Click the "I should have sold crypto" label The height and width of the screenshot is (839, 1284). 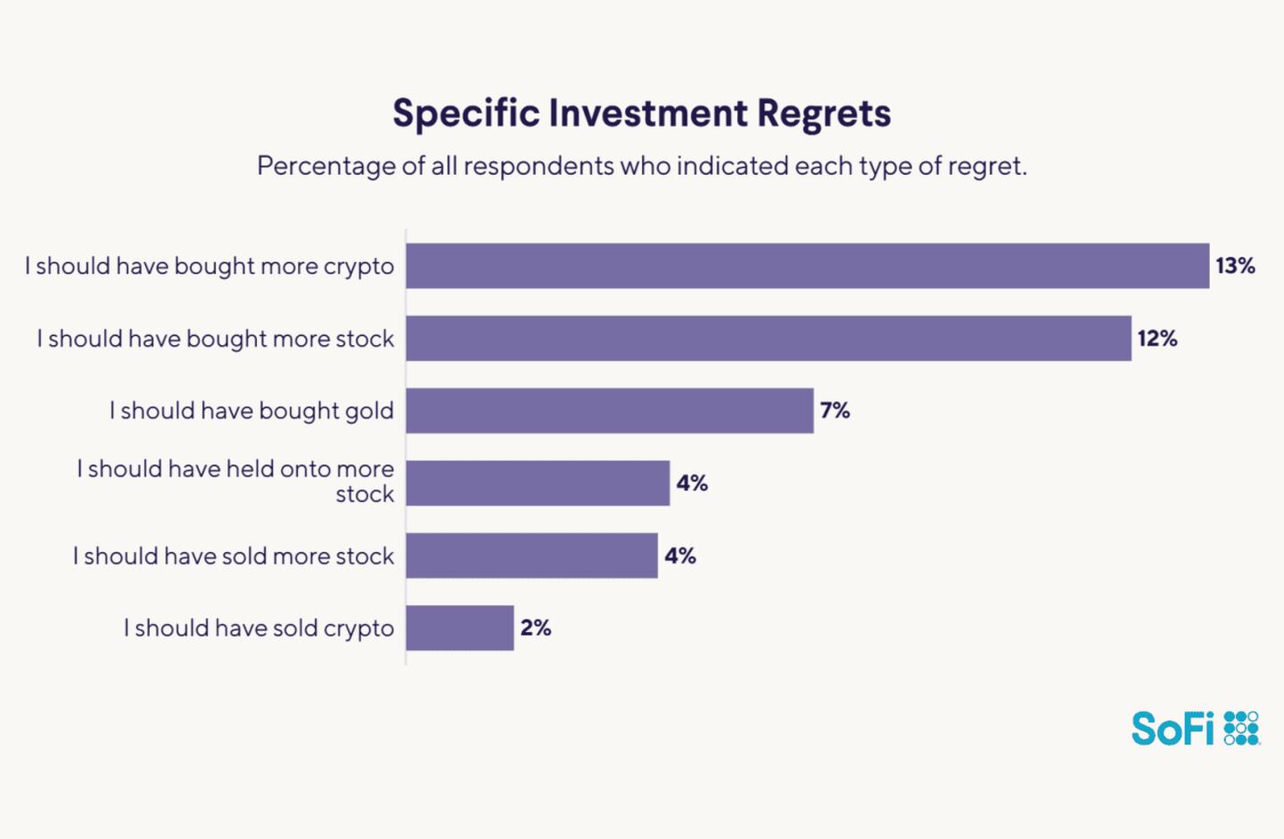click(x=259, y=628)
